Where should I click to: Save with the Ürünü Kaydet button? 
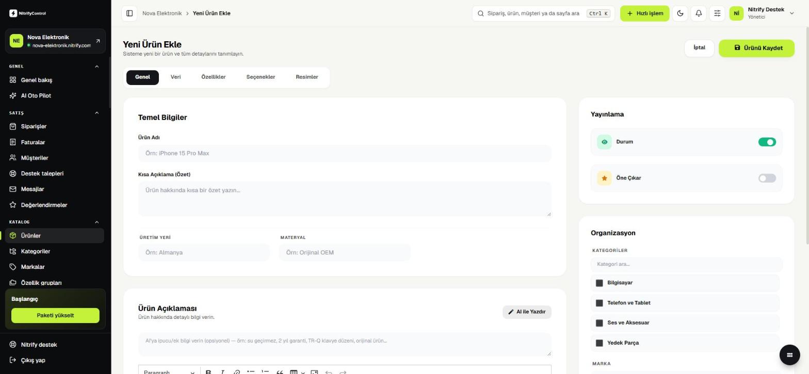click(x=756, y=48)
